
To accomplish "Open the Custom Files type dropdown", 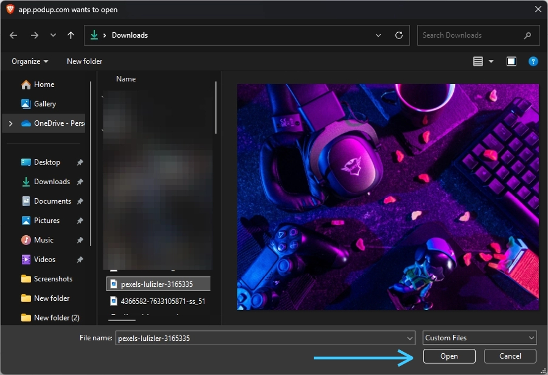I will tap(480, 338).
